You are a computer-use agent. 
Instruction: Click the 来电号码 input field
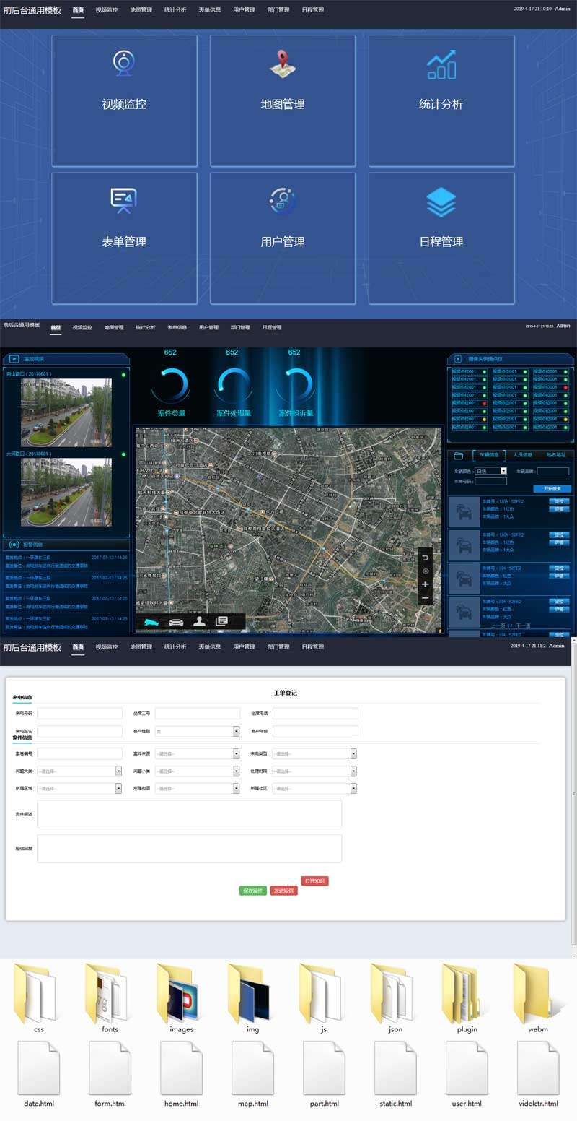[80, 714]
